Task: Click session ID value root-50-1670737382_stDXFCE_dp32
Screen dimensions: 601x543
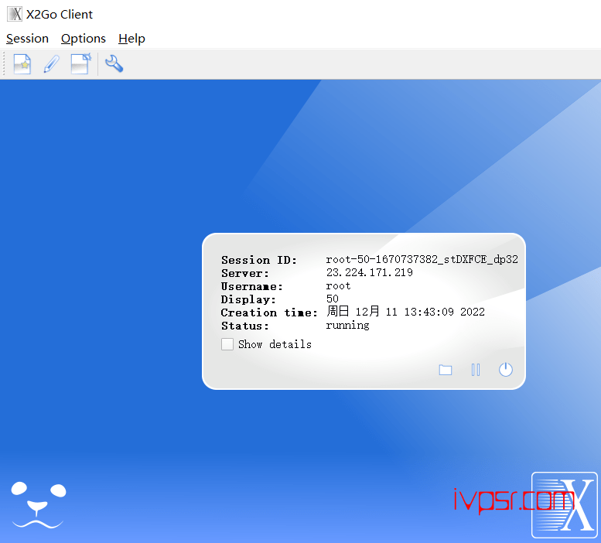Action: tap(422, 259)
